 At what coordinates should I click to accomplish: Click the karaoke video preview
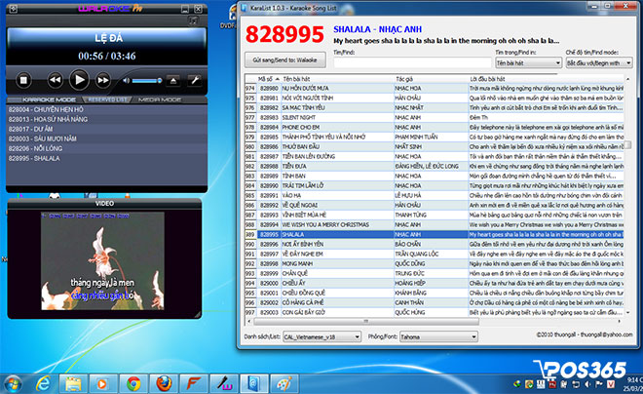pyautogui.click(x=102, y=260)
